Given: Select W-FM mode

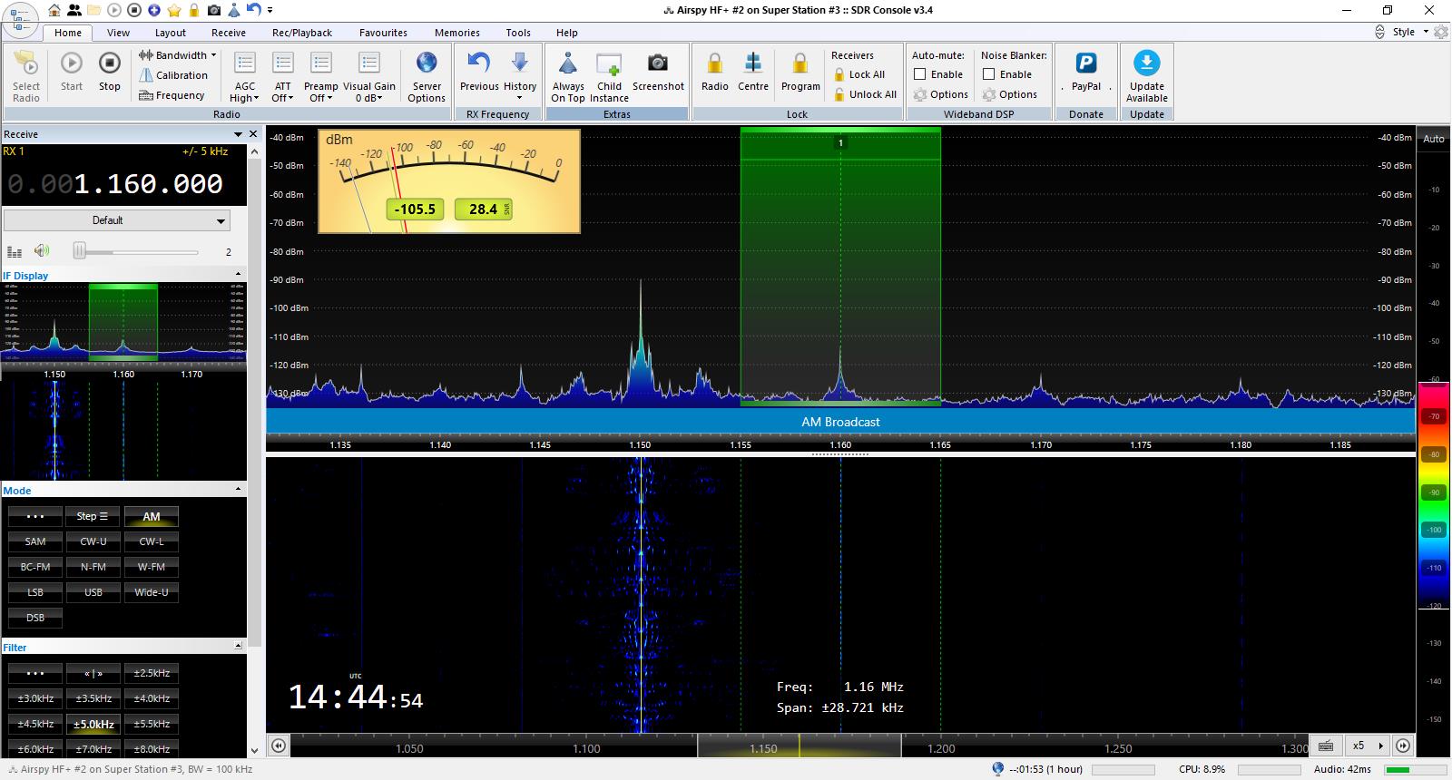Looking at the screenshot, I should [152, 567].
